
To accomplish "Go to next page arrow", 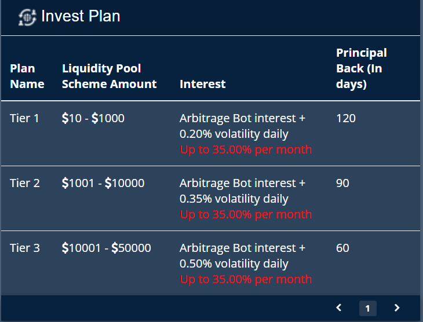I will click(x=397, y=308).
